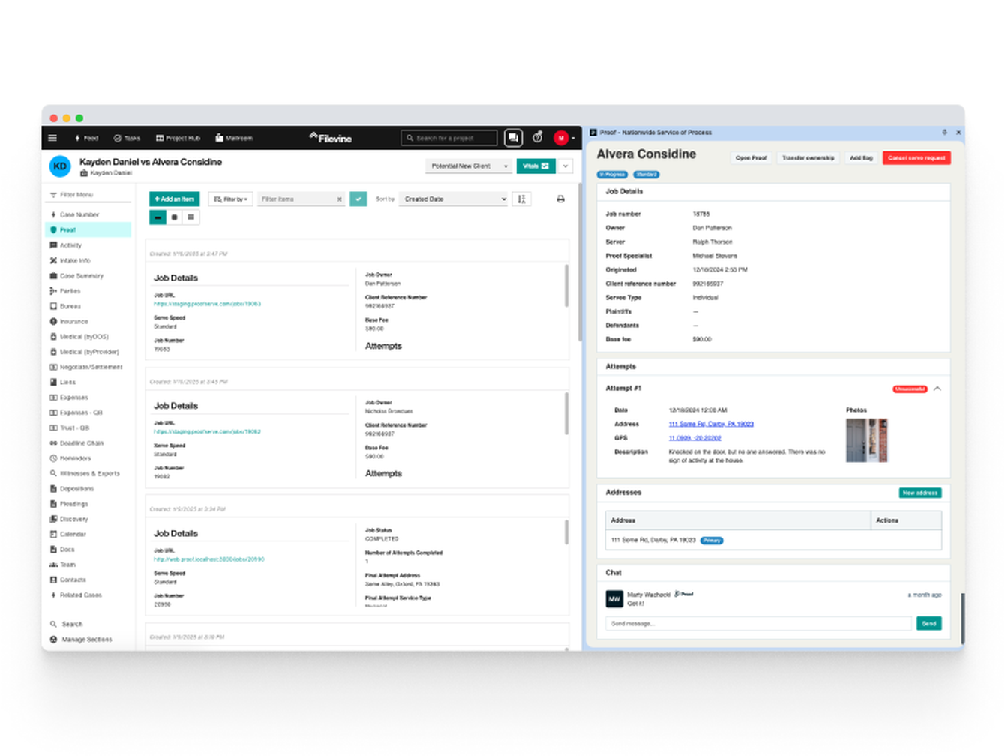Click the chat messages icon in header
The width and height of the screenshot is (1008, 756).
coord(513,138)
